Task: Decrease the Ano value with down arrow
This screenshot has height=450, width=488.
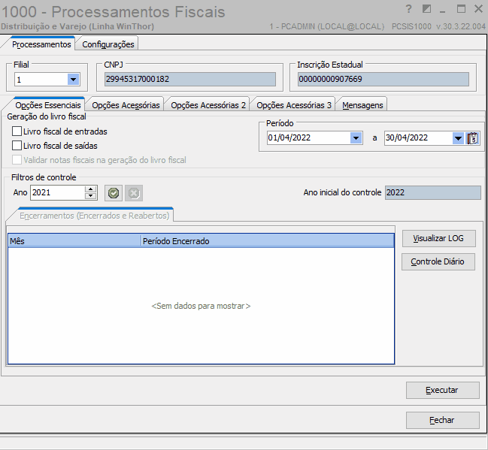Action: [90, 196]
